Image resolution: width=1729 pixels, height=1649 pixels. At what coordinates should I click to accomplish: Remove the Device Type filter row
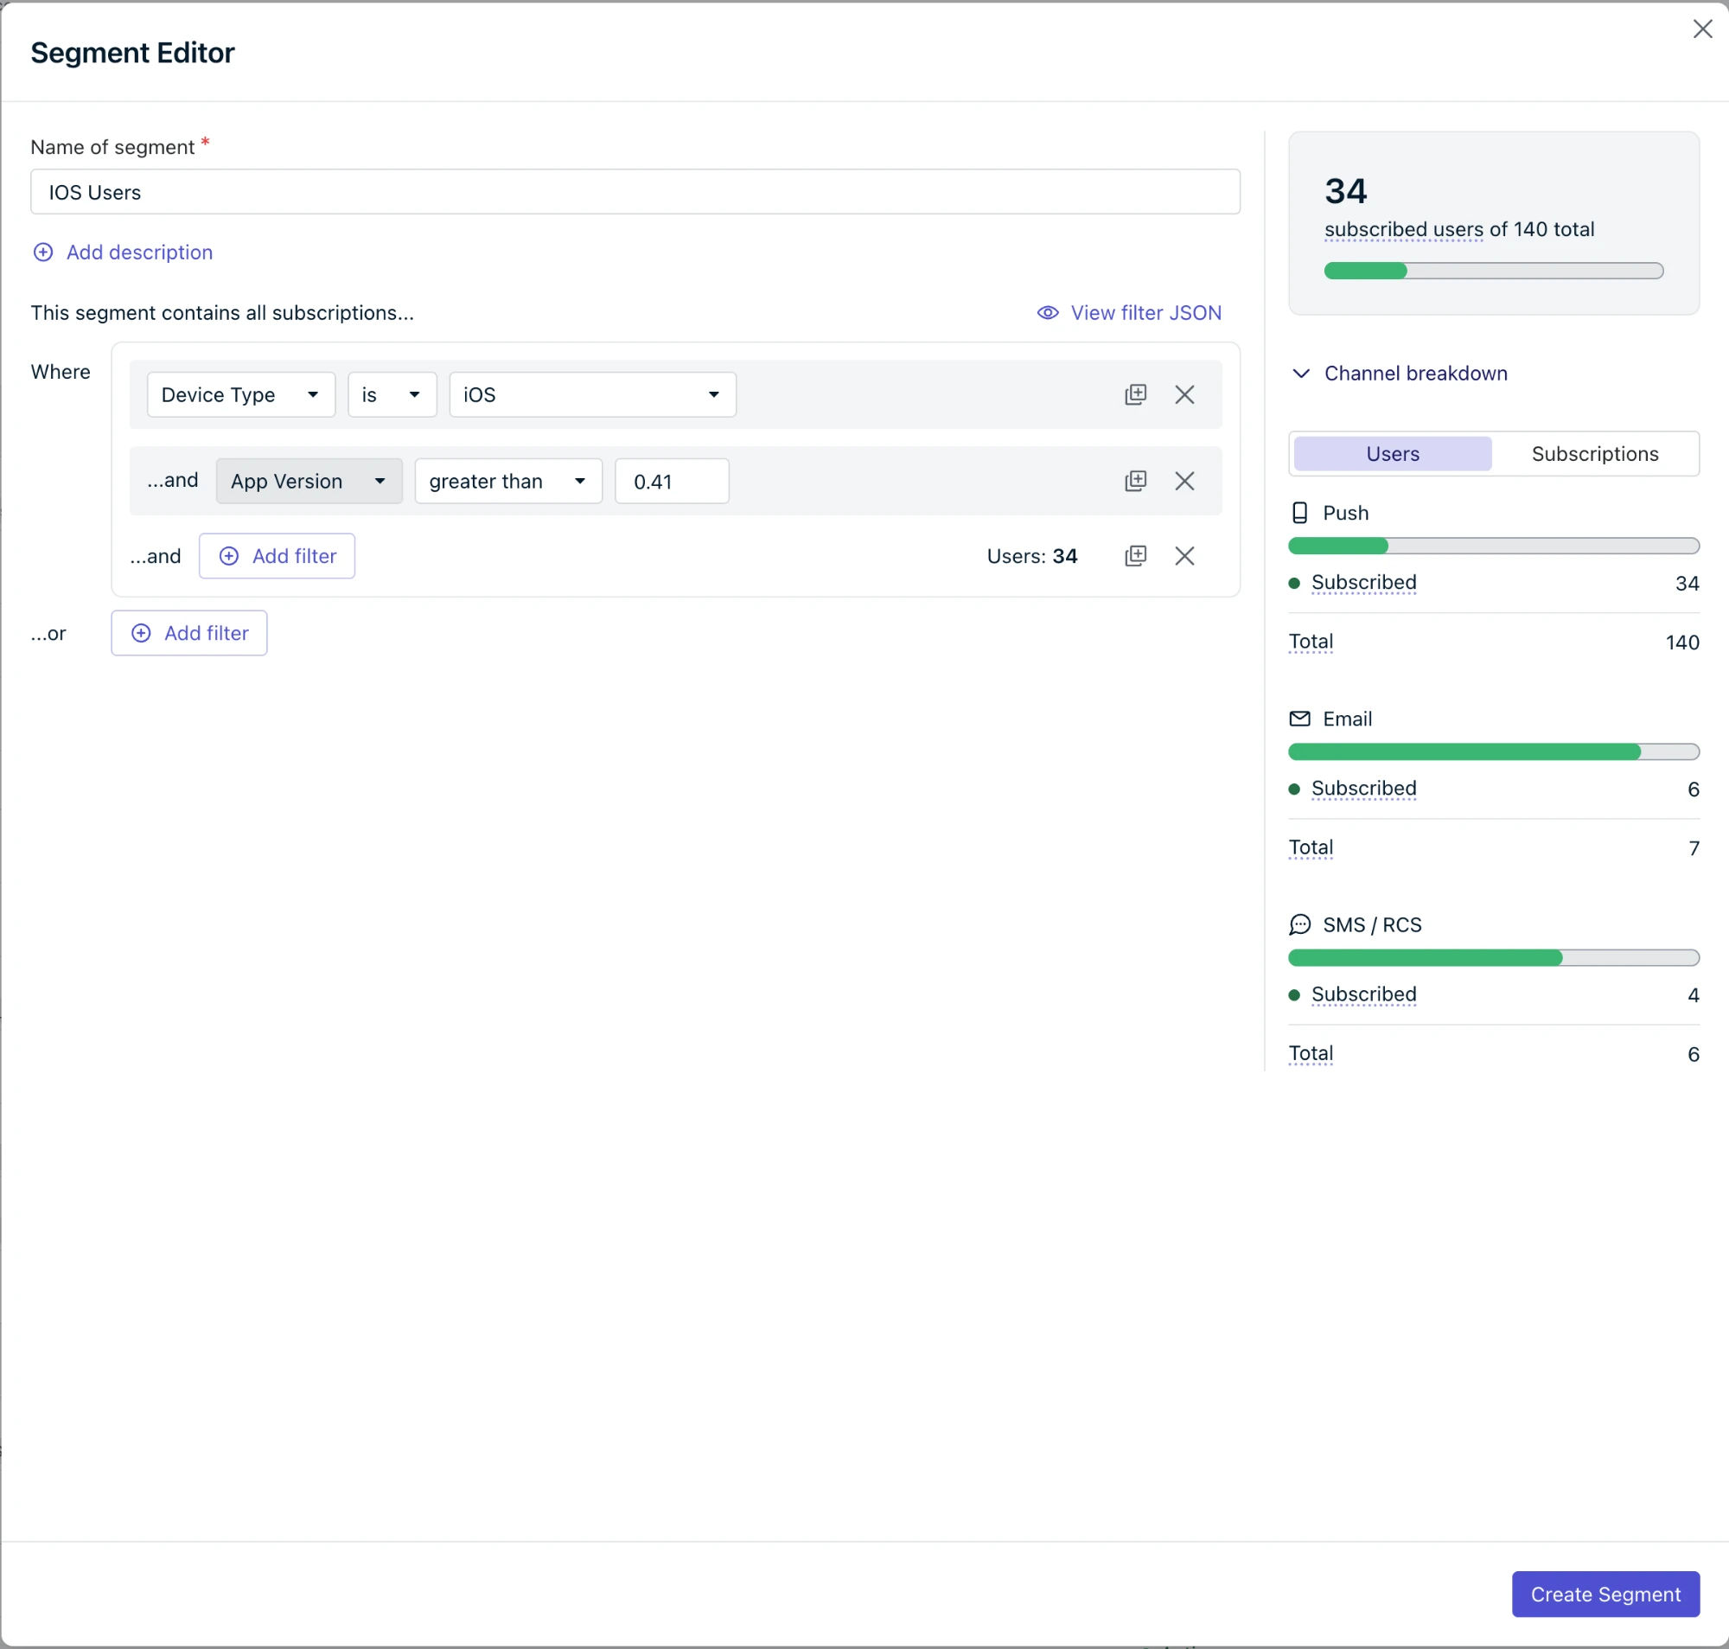pyautogui.click(x=1184, y=394)
